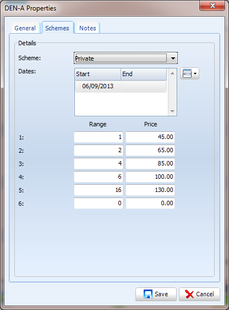
Task: Click the empty End date cell
Action: point(144,86)
